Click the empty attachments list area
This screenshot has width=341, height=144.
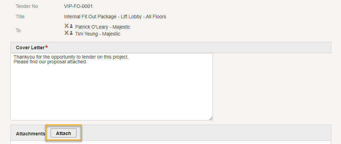pos(171,142)
